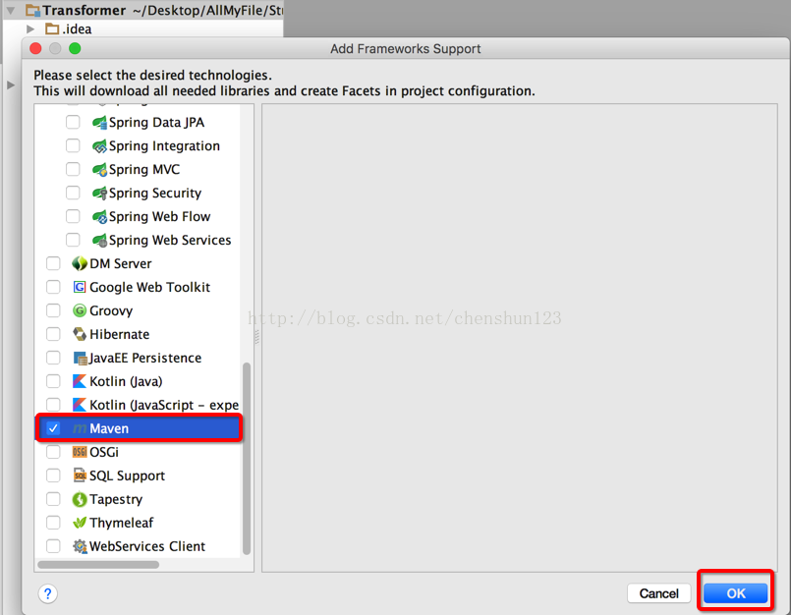791x615 pixels.
Task: Click the Tapestry icon
Action: point(80,499)
